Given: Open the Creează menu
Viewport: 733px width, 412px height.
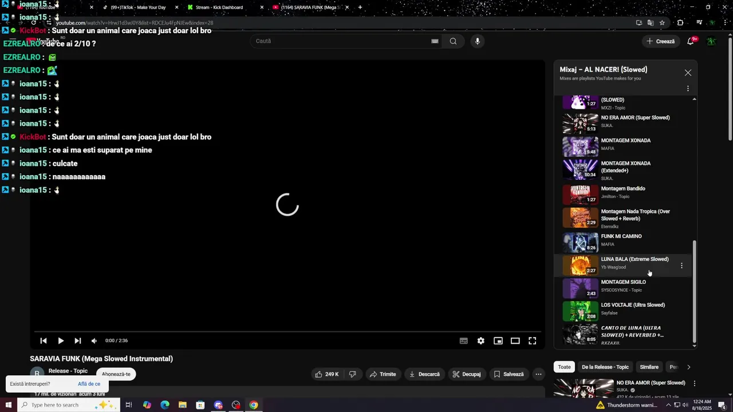Looking at the screenshot, I should tap(660, 41).
